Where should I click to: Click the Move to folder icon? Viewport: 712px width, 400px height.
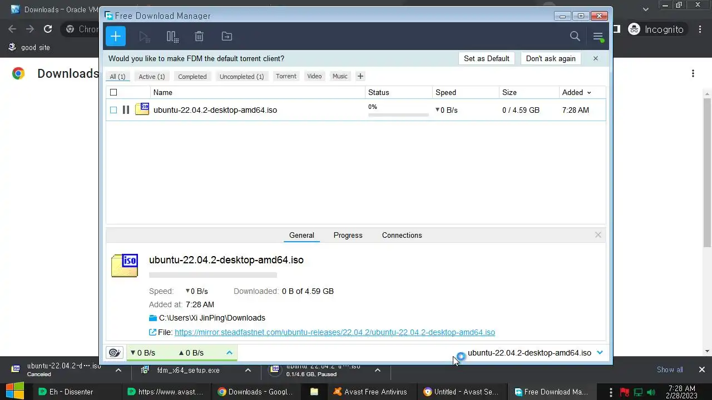227,37
